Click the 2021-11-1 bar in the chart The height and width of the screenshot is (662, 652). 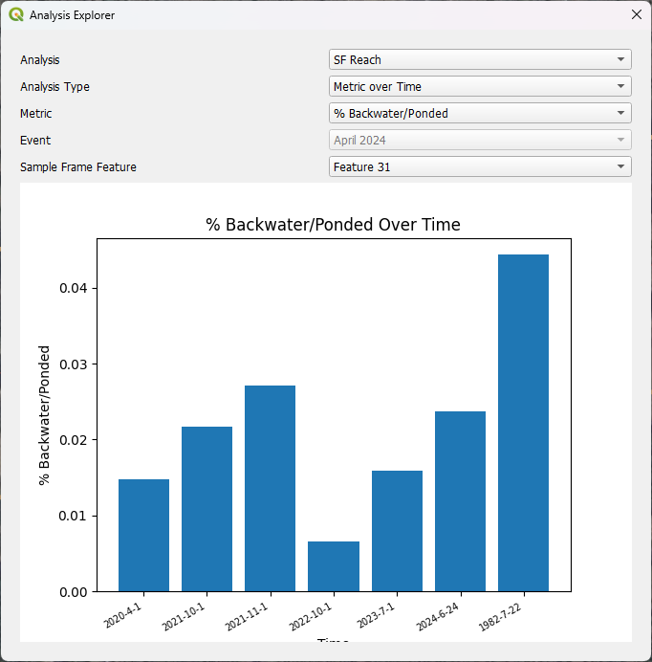pos(271,489)
